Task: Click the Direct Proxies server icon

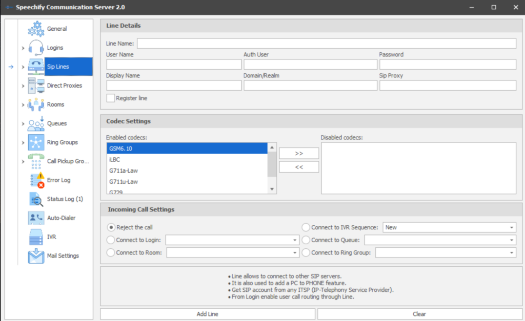Action: [x=36, y=85]
